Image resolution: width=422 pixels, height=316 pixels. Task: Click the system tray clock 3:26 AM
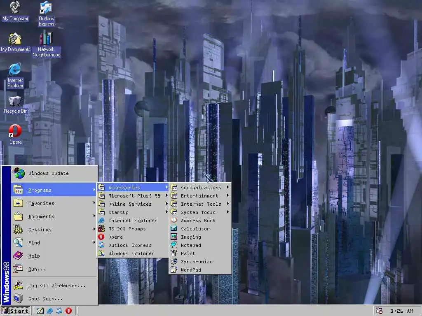[x=401, y=311]
